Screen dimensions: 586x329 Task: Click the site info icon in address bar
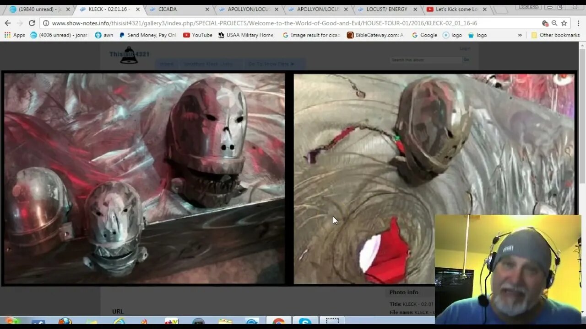tap(46, 23)
